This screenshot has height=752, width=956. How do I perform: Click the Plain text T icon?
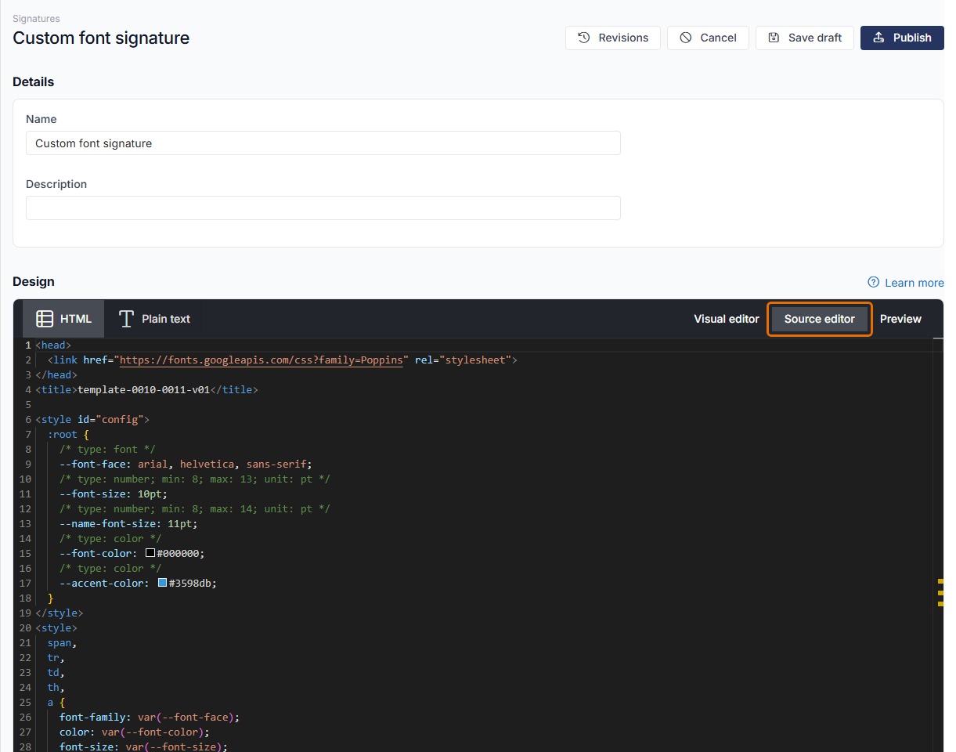pos(126,319)
